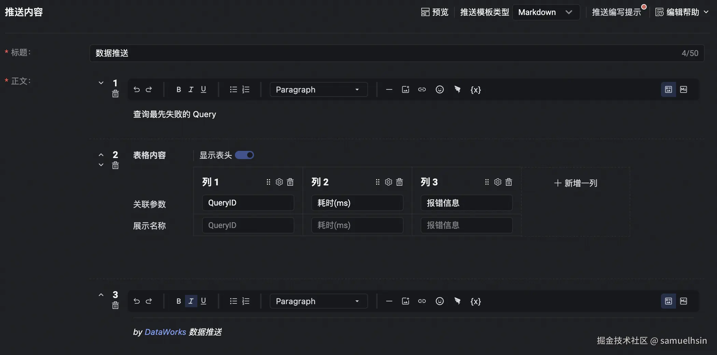The image size is (717, 355).
Task: Insert variable {x} in block 1
Action: click(x=476, y=90)
